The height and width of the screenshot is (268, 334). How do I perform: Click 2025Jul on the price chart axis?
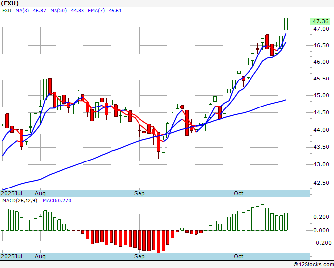(x=11, y=193)
